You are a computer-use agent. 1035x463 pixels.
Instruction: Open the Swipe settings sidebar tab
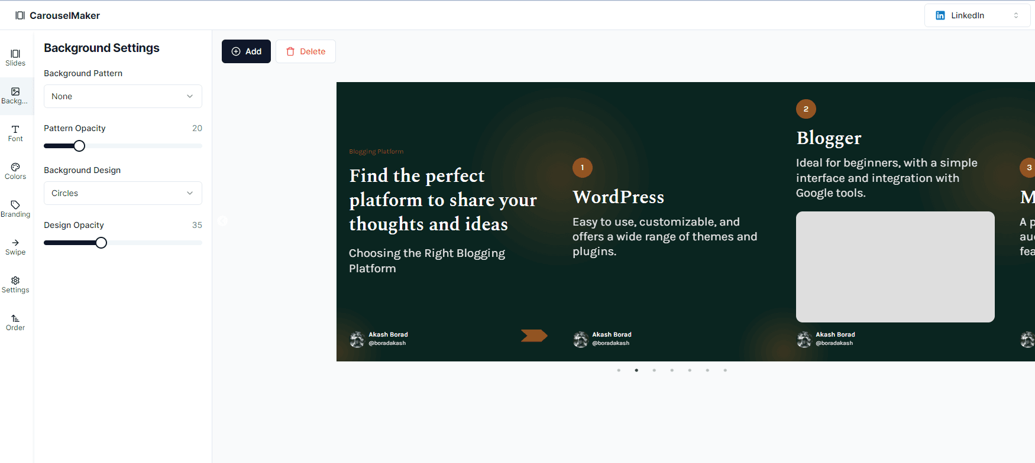click(15, 247)
